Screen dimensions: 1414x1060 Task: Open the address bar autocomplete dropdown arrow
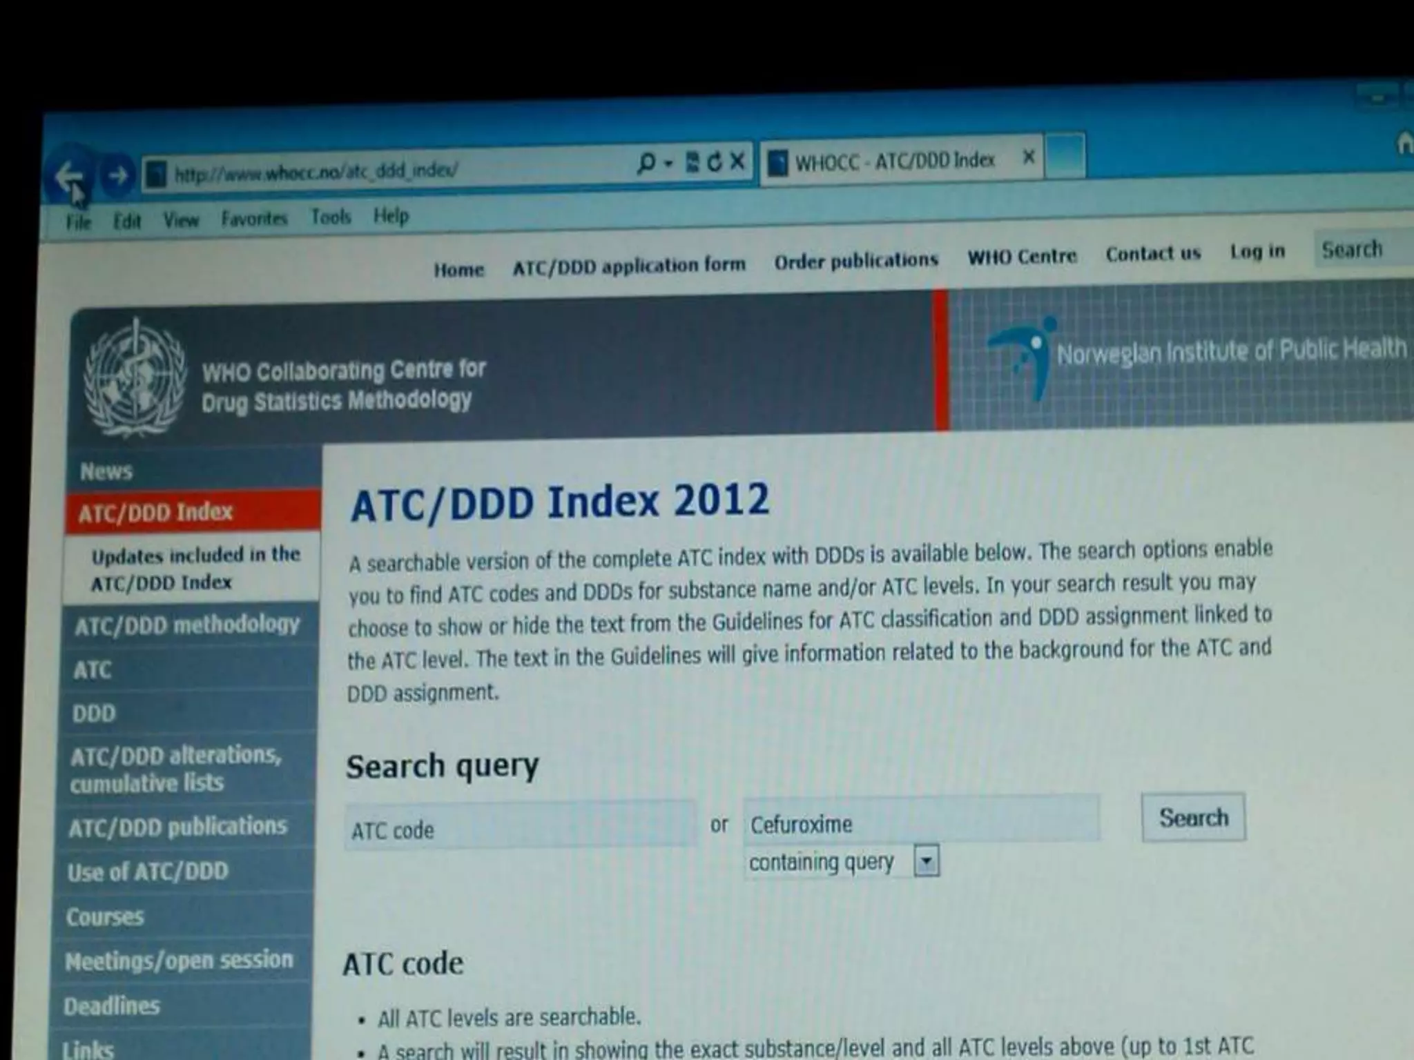(x=668, y=164)
